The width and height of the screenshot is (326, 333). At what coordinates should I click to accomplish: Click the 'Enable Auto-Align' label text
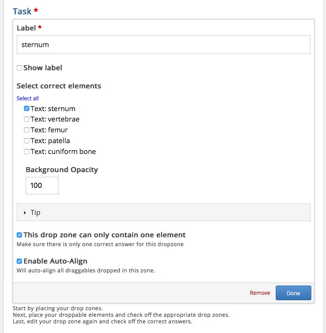[x=55, y=261]
